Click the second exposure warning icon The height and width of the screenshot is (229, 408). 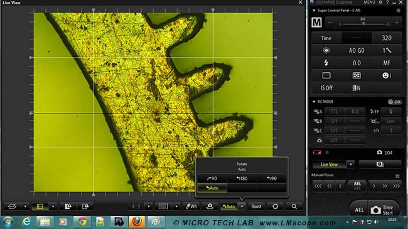click(x=85, y=206)
